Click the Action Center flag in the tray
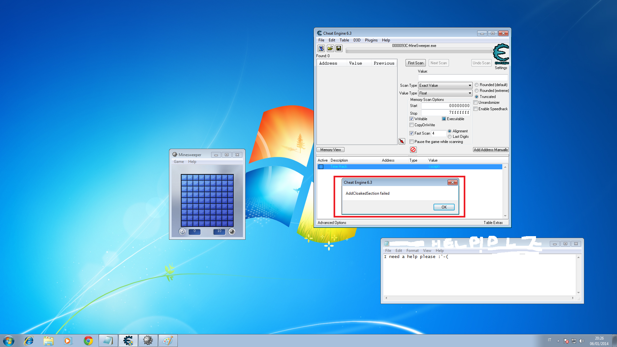 [566, 341]
